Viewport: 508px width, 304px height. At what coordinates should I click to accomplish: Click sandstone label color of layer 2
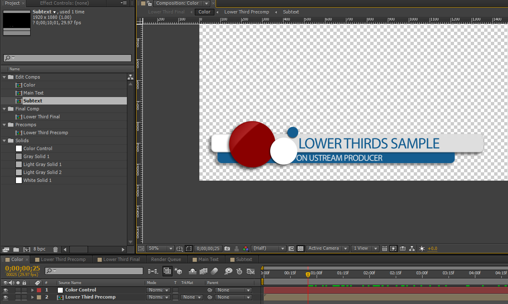[x=39, y=297]
